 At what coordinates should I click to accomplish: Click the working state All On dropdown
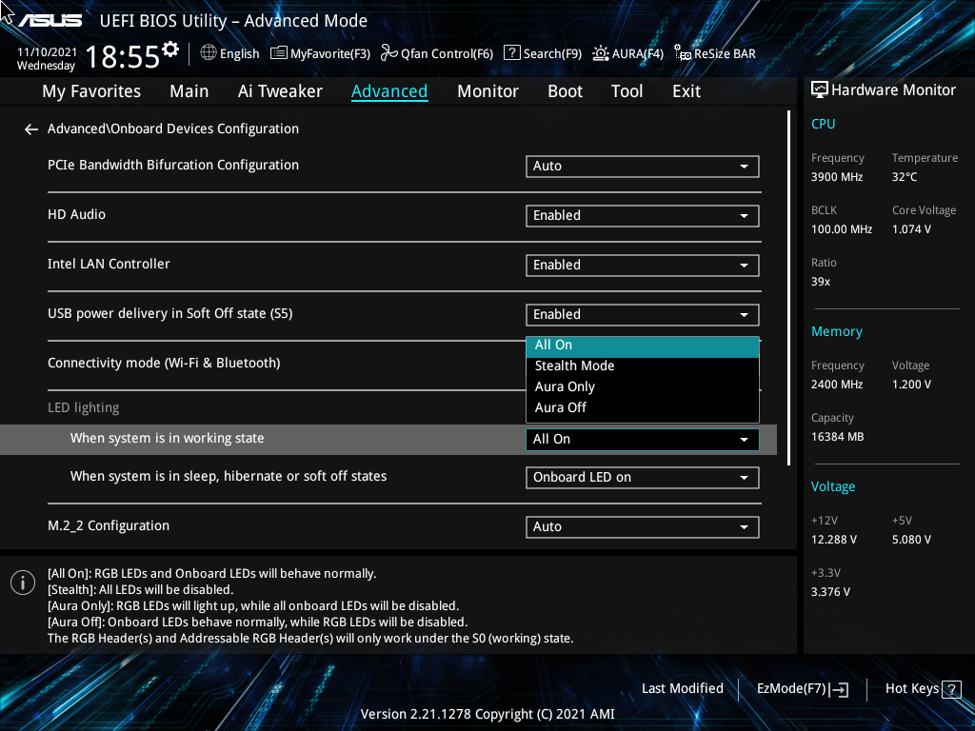pyautogui.click(x=643, y=440)
